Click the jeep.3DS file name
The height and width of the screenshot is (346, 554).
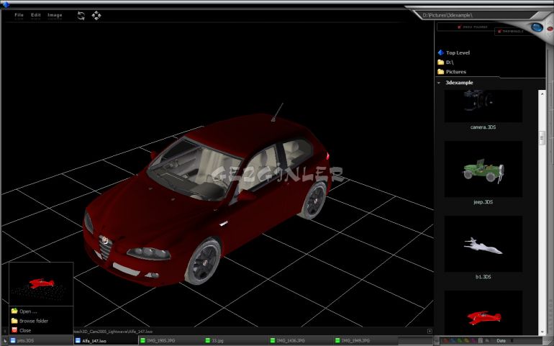[x=483, y=202]
